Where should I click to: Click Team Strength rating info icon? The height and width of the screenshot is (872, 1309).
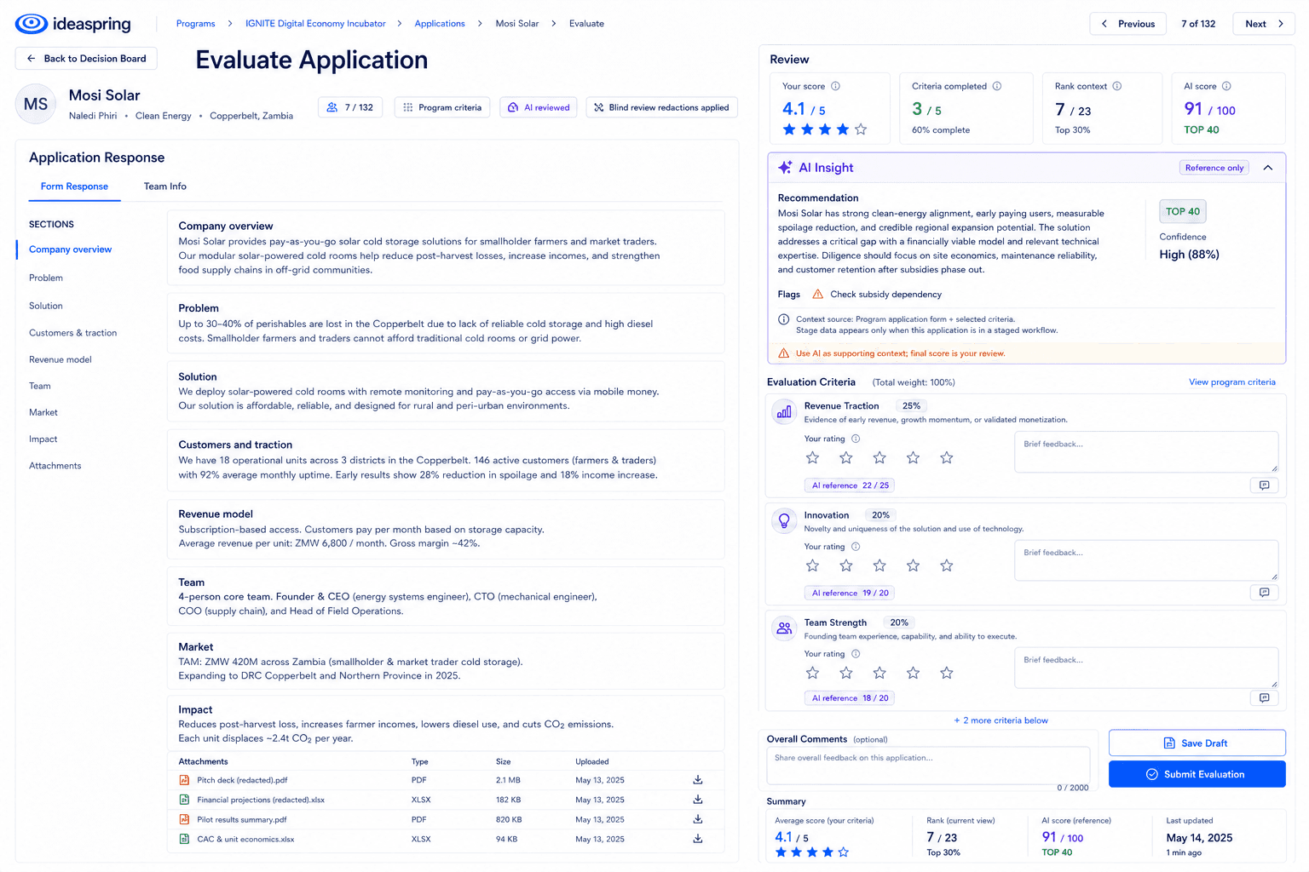point(856,654)
